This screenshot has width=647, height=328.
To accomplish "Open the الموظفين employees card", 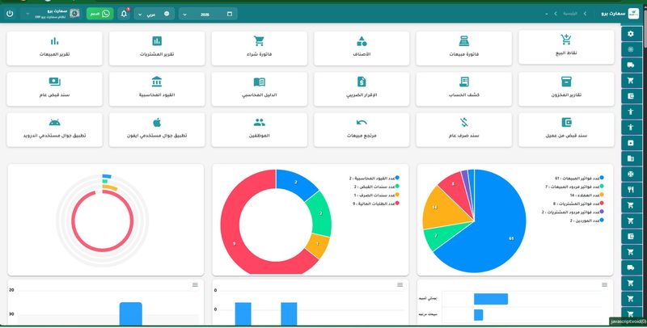I will (259, 130).
